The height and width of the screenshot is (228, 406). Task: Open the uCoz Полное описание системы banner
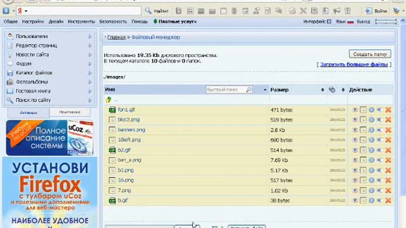click(x=49, y=138)
